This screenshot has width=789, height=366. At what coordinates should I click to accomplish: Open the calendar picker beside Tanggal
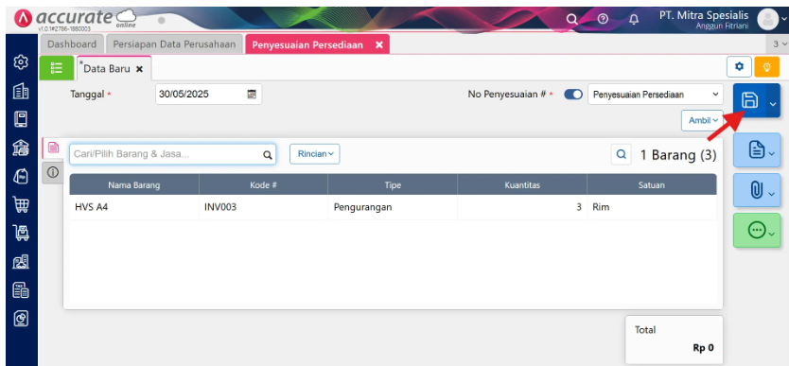[x=252, y=94]
